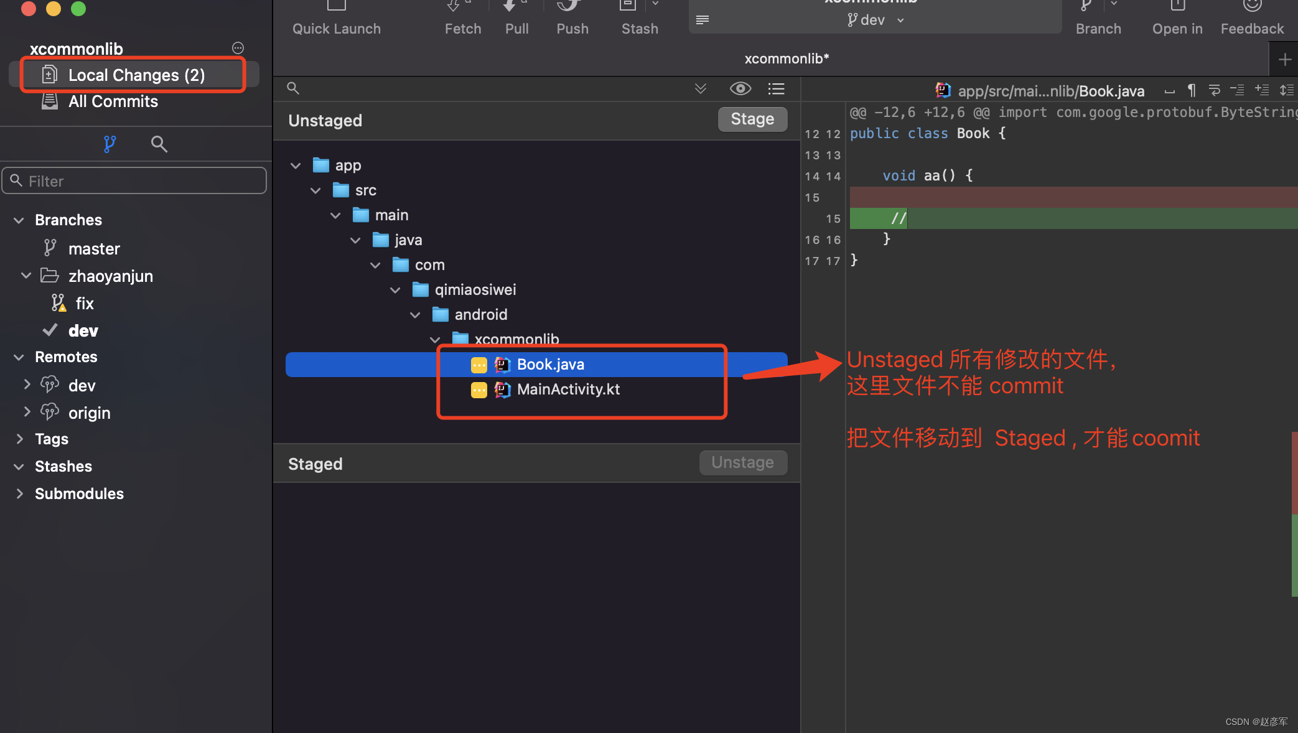Open the dev branch switcher dropdown

875,20
